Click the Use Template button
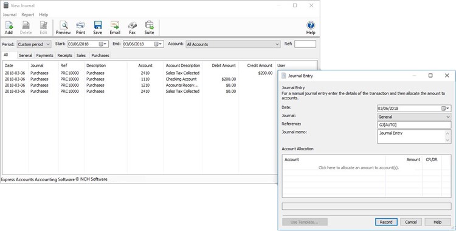456x231 pixels. 305,222
